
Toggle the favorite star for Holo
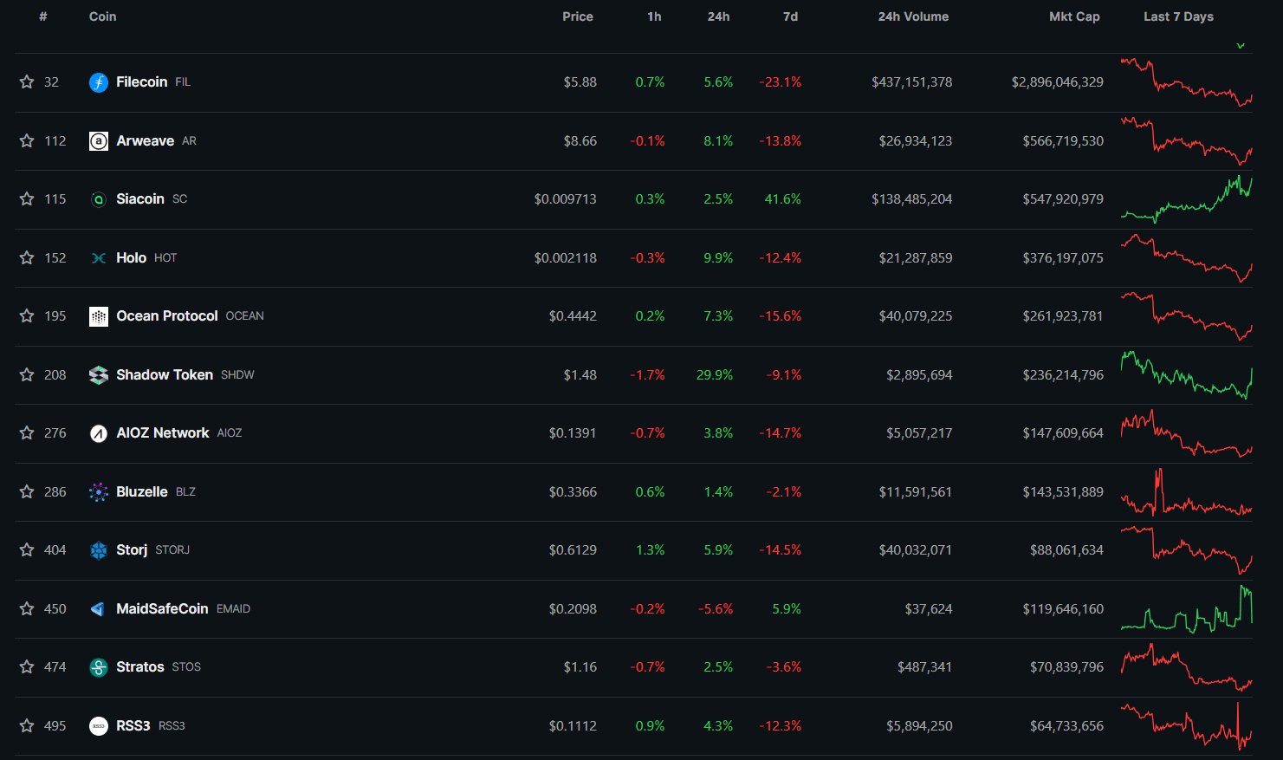(x=27, y=257)
